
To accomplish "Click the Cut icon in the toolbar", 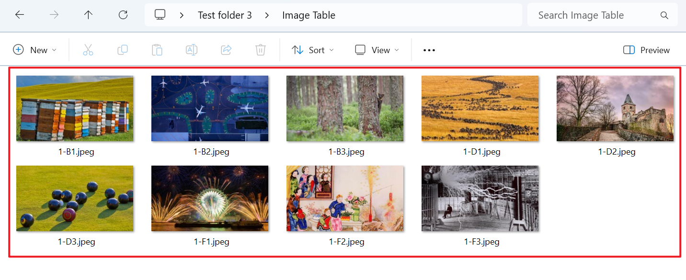I will coord(88,49).
